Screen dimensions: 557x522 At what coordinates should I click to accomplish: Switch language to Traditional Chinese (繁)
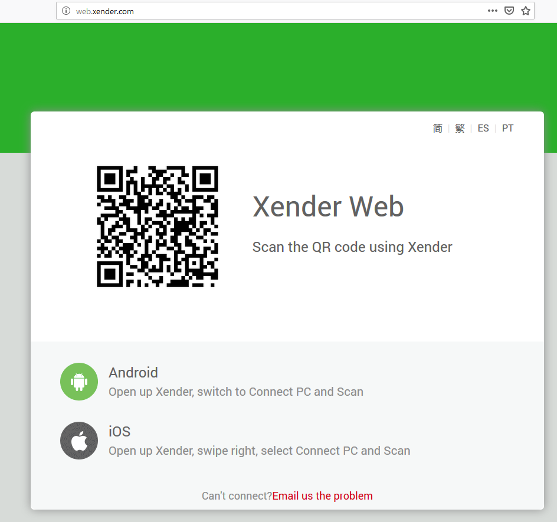[x=460, y=128]
